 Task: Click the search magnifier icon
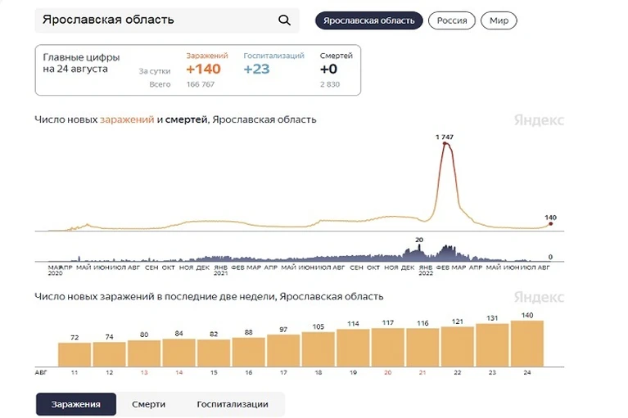coord(284,20)
